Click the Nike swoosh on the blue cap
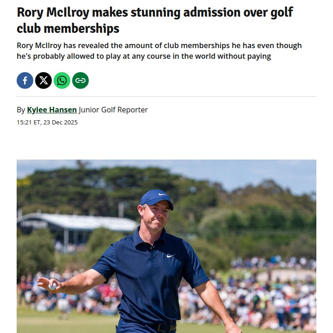 [162, 194]
